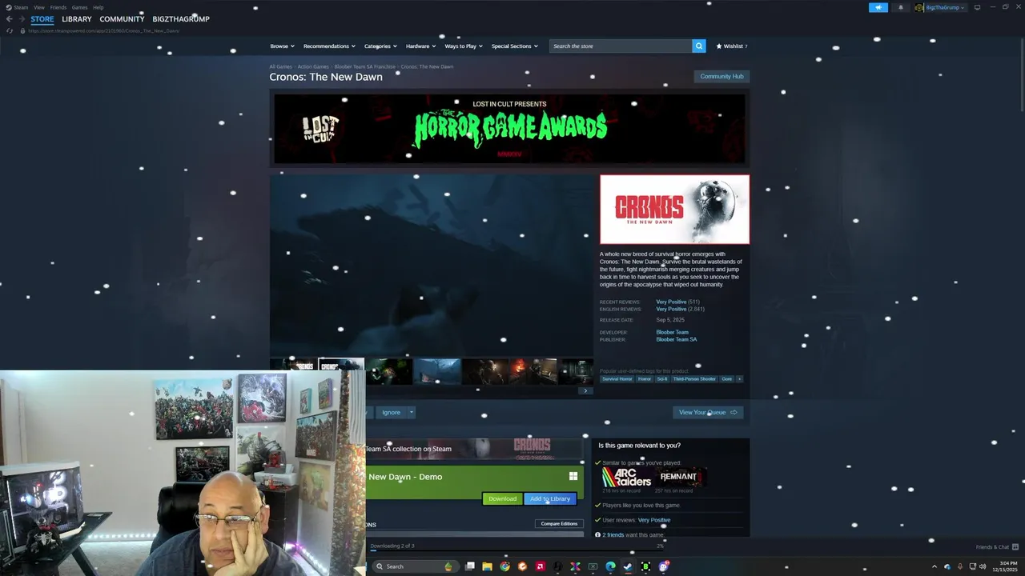Open the announcements megaphone button
The height and width of the screenshot is (576, 1025).
click(878, 7)
